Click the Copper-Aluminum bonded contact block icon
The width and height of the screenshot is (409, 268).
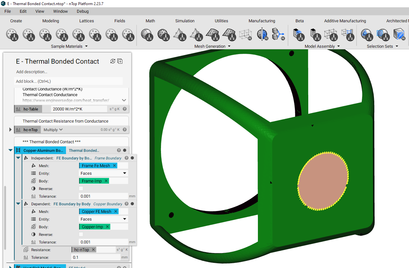[18, 150]
